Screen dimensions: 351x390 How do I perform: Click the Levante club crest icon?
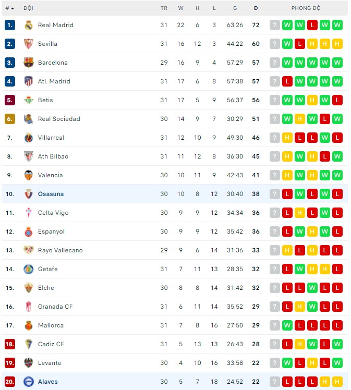pyautogui.click(x=29, y=363)
